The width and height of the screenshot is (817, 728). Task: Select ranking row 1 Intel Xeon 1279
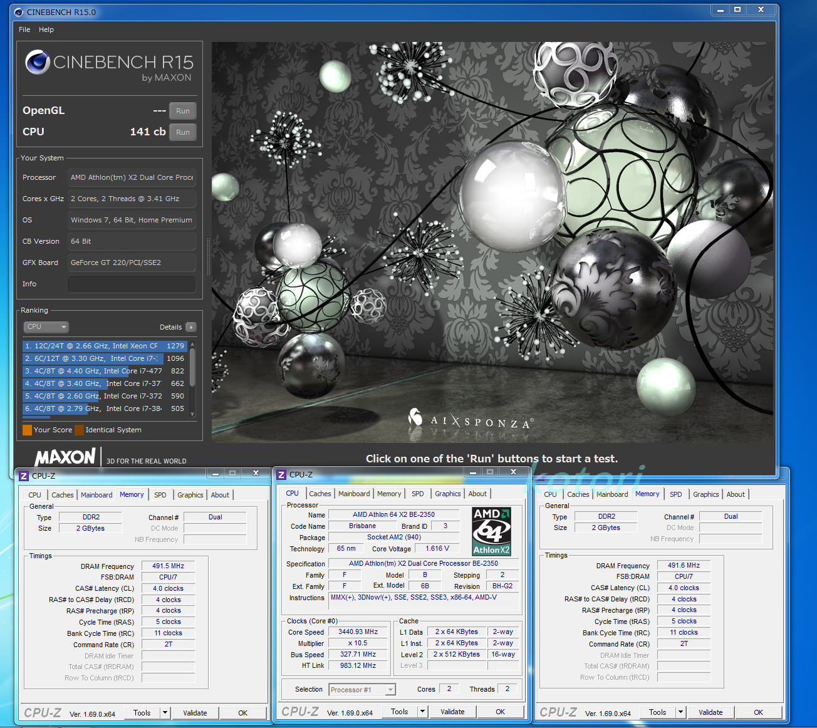tap(105, 346)
